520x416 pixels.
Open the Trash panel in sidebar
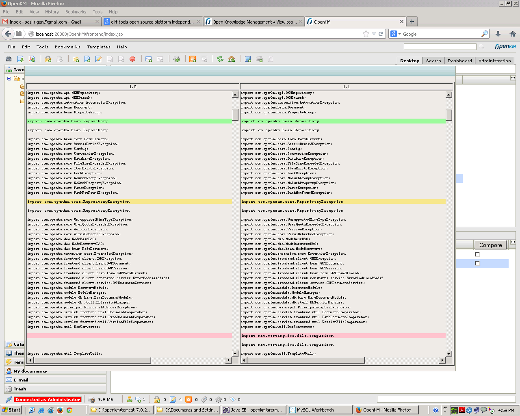pyautogui.click(x=19, y=389)
